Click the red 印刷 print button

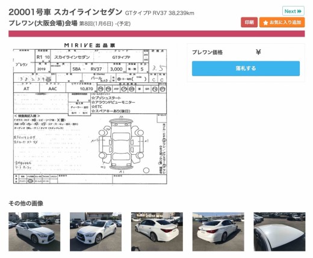pyautogui.click(x=249, y=22)
